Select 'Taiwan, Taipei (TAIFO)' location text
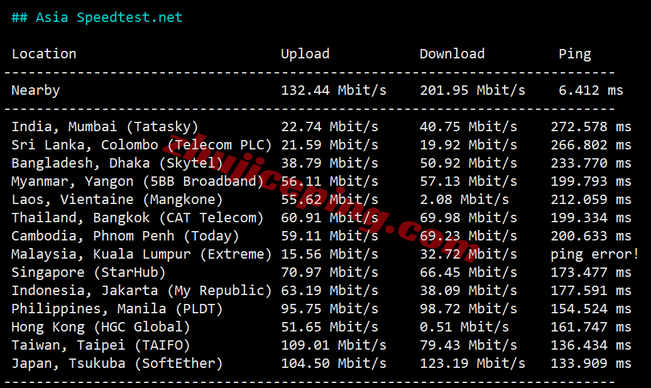Viewport: 651px width, 388px height. tap(101, 346)
